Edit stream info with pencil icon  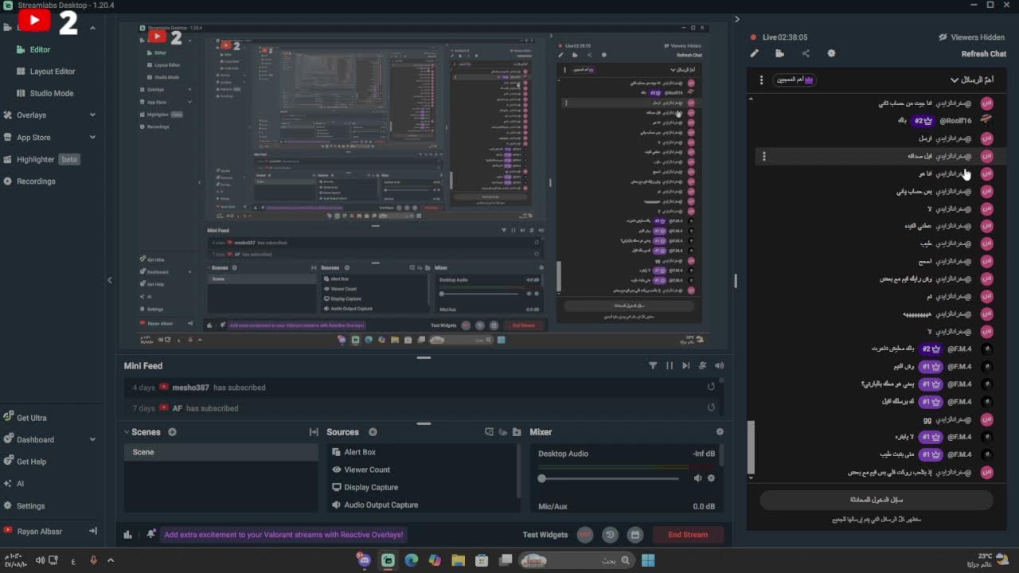coord(755,54)
